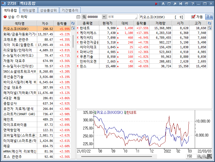Select the 4대강 복원 sector row
Screen dimensions: 215x162
[37, 98]
